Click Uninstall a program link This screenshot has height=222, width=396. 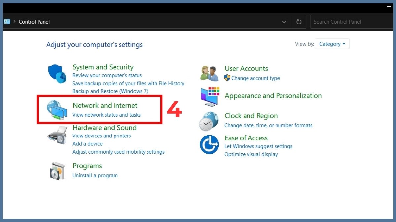[x=95, y=175]
